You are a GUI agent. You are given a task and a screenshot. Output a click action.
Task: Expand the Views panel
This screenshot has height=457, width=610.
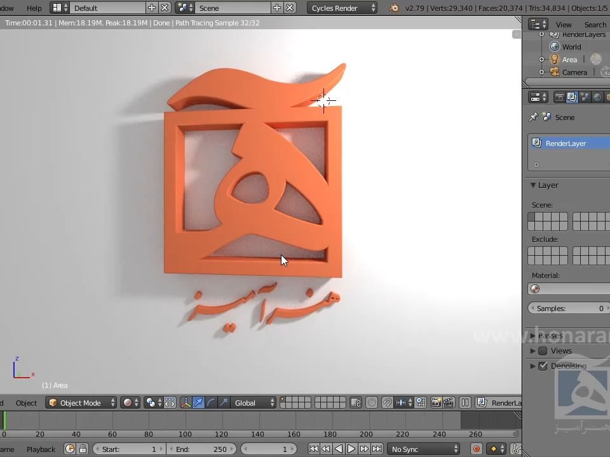tap(532, 351)
